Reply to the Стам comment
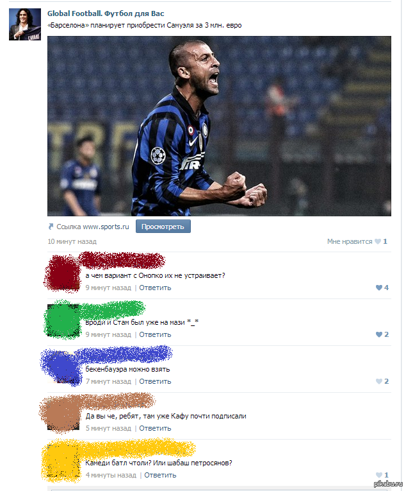This screenshot has width=406, height=491. tap(155, 334)
